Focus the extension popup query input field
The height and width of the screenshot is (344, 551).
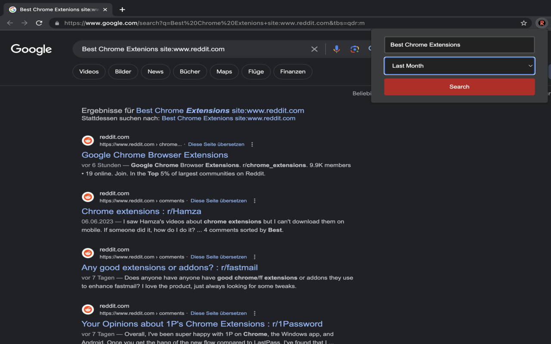tap(459, 45)
